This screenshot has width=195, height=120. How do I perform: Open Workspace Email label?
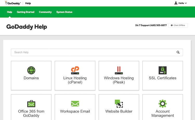[x=75, y=111]
